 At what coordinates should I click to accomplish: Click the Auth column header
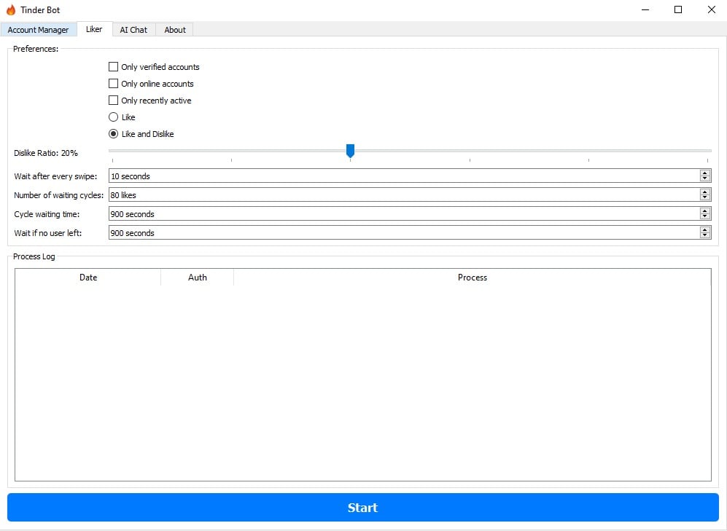[x=198, y=278]
